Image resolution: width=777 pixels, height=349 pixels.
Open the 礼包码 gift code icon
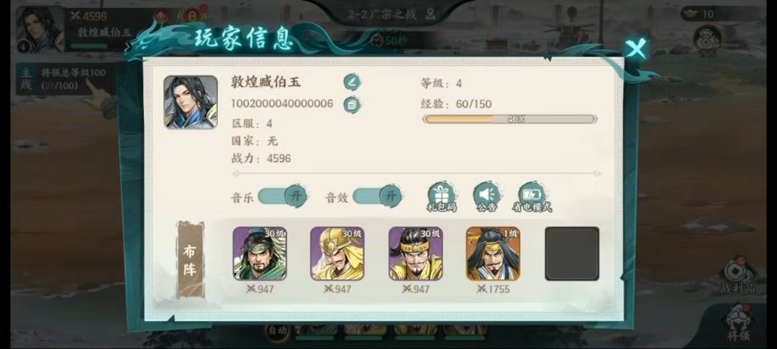(442, 197)
